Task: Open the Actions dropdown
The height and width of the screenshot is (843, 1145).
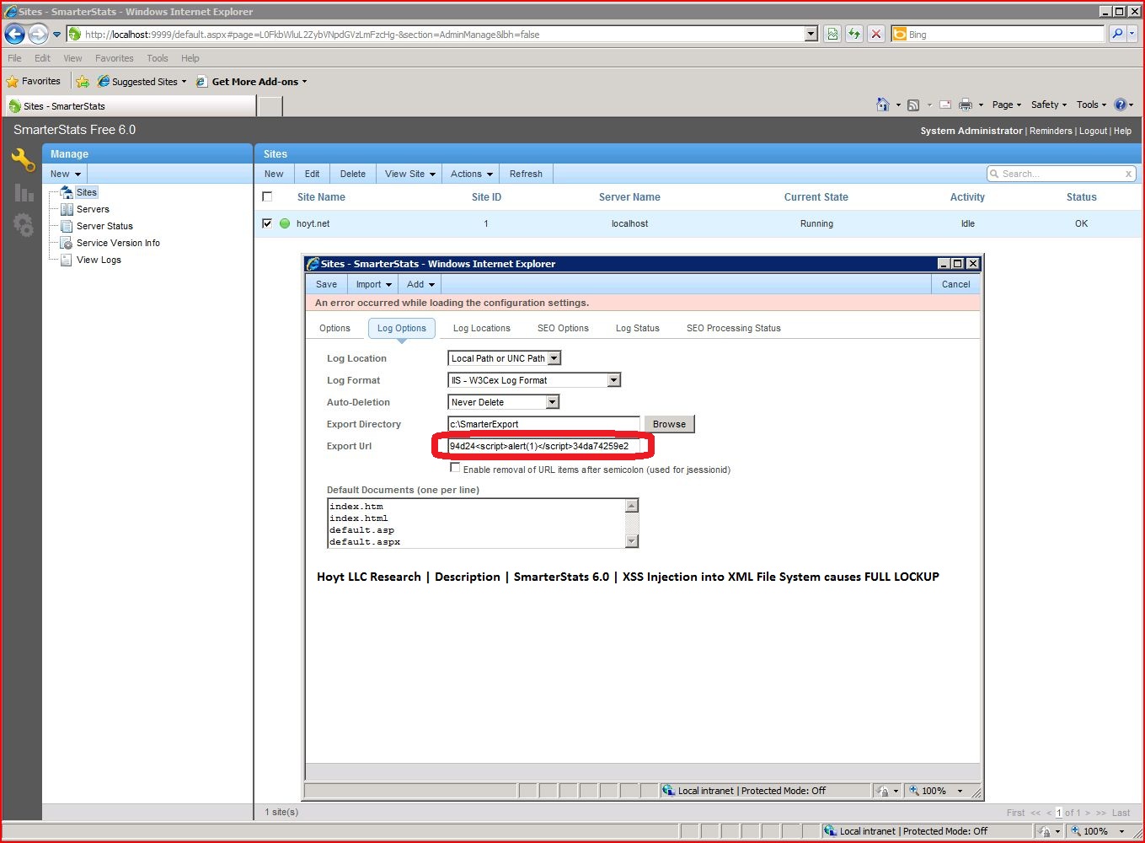Action: (471, 174)
